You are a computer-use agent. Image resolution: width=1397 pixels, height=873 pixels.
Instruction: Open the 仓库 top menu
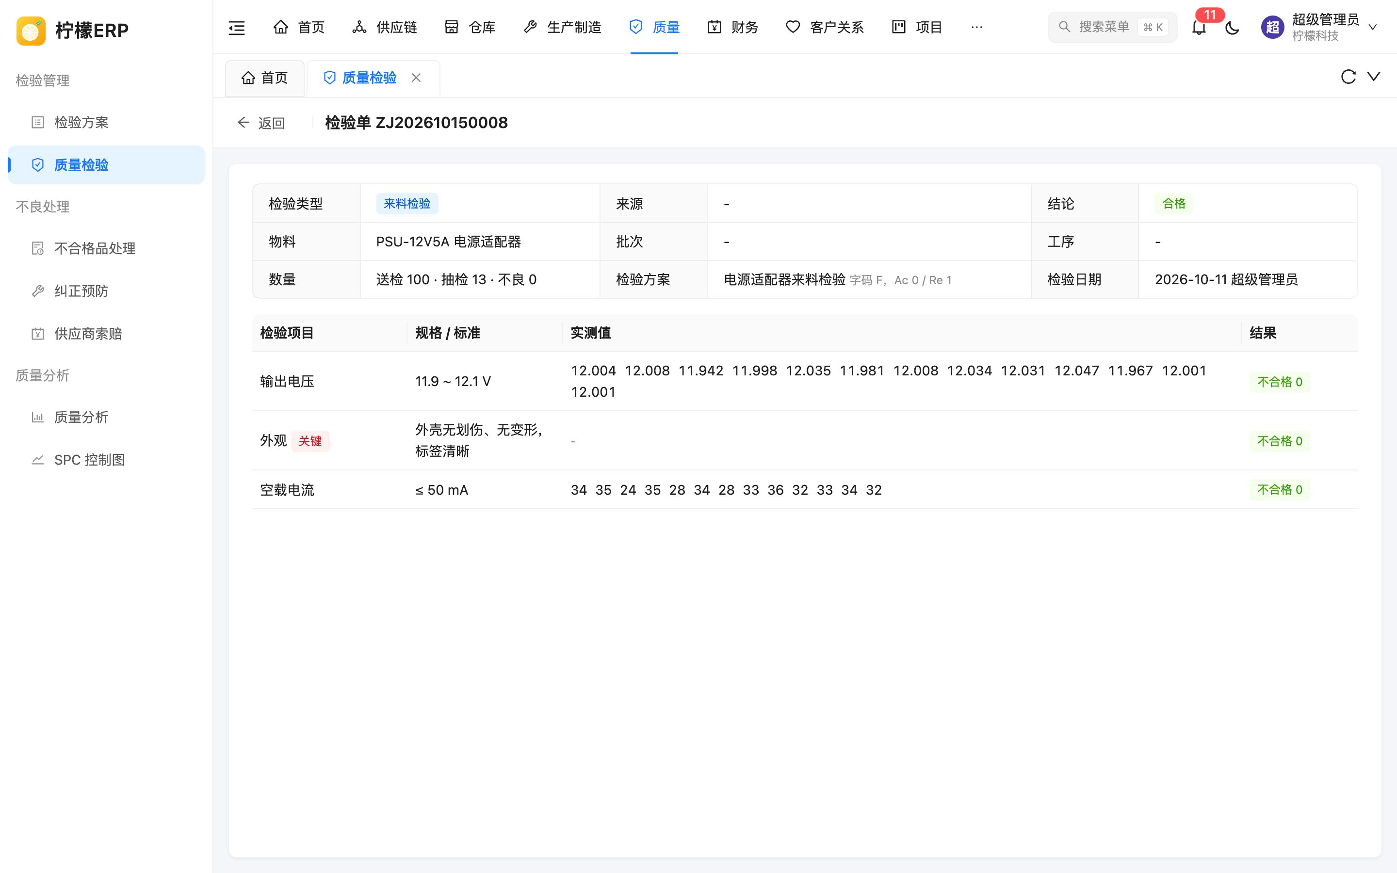470,27
